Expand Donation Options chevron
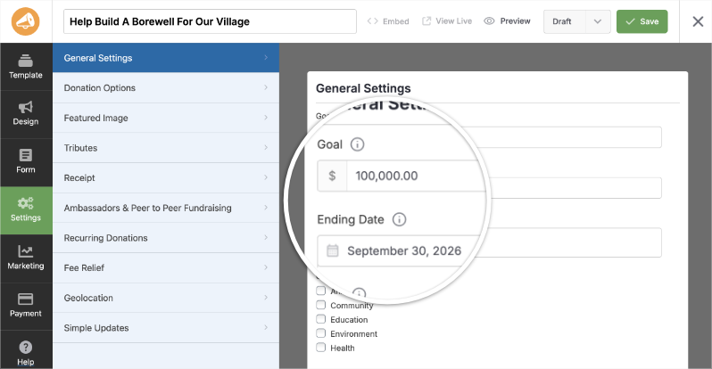This screenshot has height=369, width=712. 266,87
